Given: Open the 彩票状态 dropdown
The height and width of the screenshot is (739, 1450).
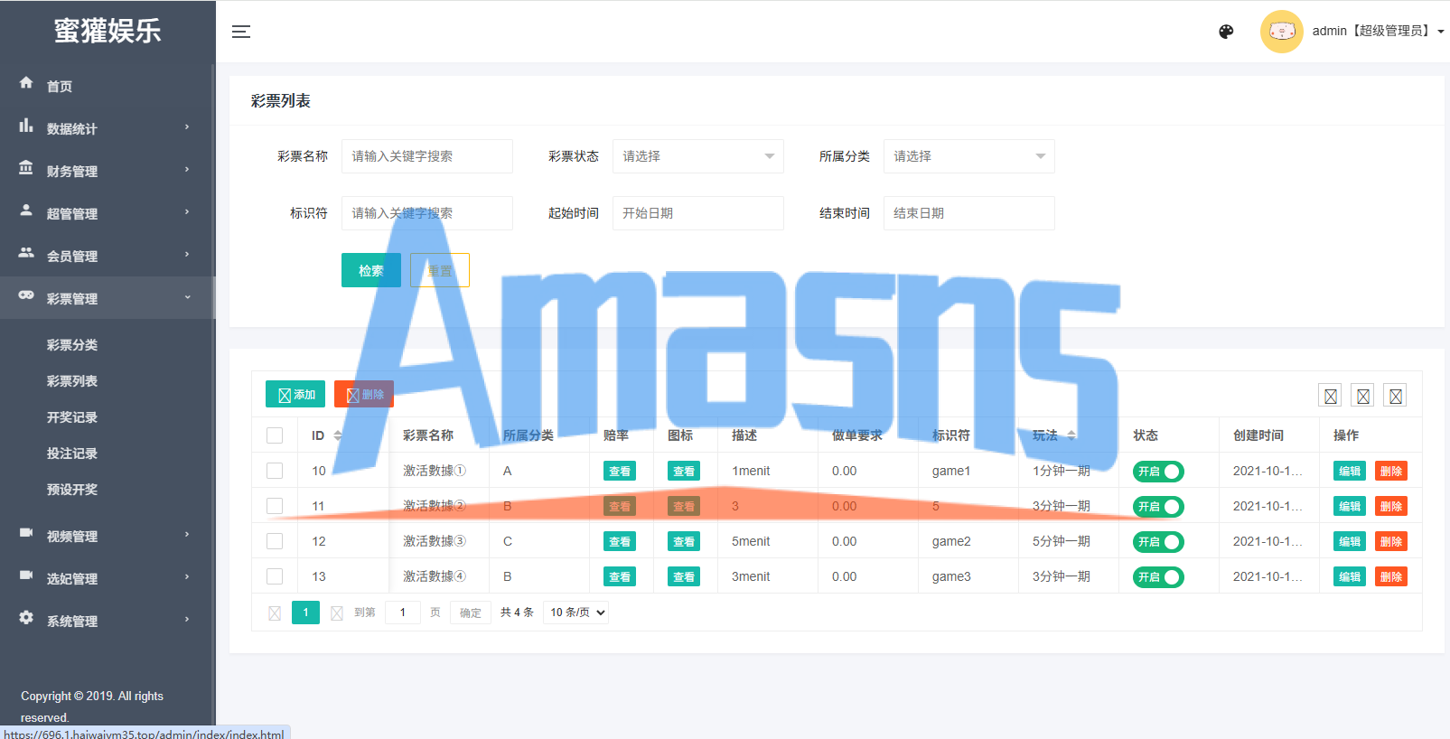Looking at the screenshot, I should tap(698, 156).
